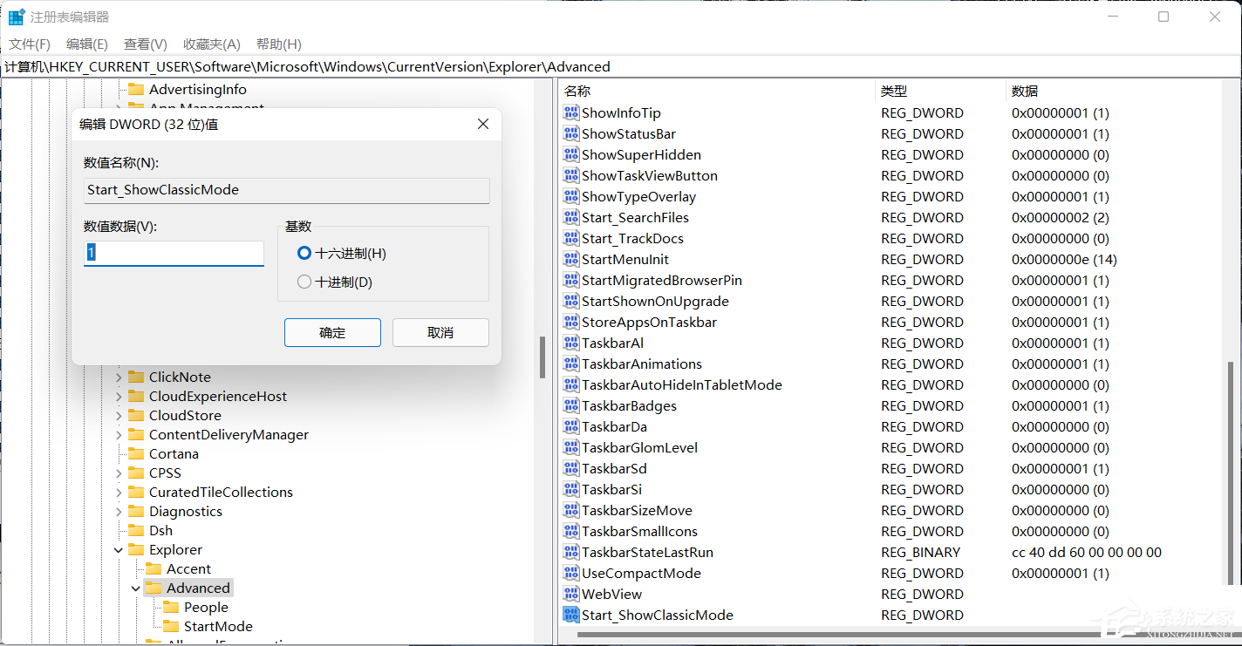1242x646 pixels.
Task: Click the Start_TrackDocs value icon
Action: [571, 238]
